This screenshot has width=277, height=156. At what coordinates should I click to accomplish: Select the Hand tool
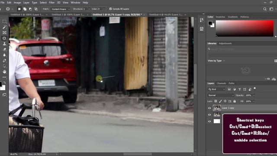(4, 71)
